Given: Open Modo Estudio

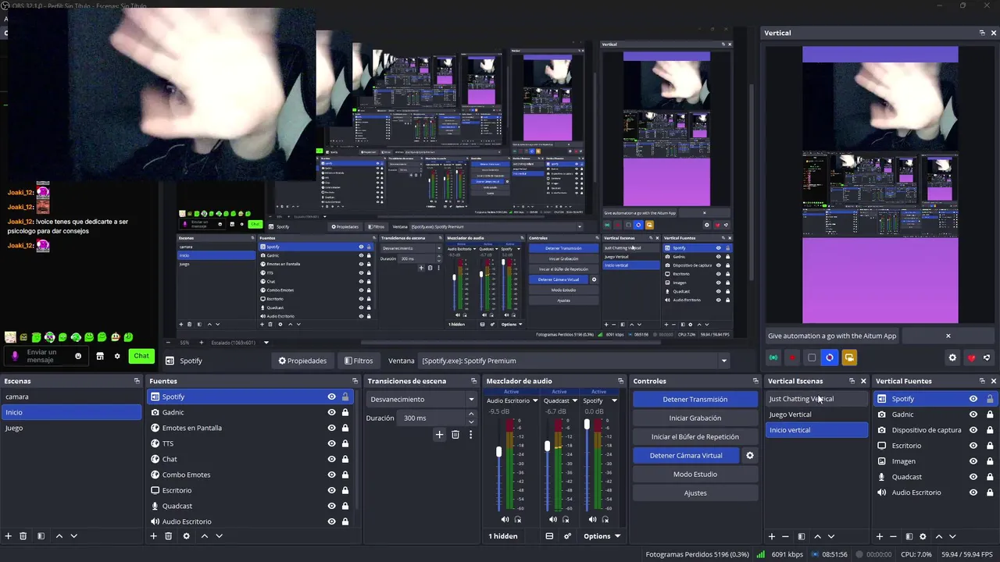Looking at the screenshot, I should tap(695, 474).
